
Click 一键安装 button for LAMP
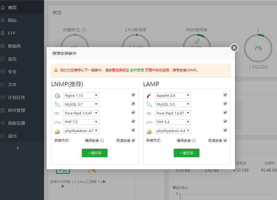coord(186,153)
